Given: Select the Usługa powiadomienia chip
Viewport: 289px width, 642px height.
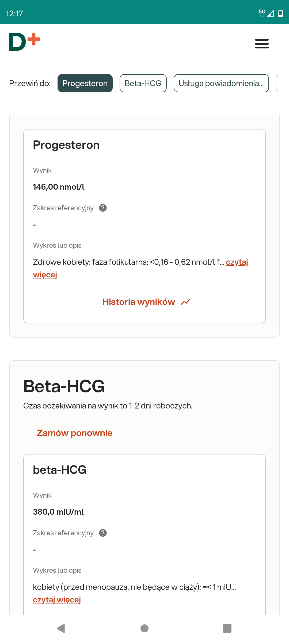Looking at the screenshot, I should tap(221, 83).
